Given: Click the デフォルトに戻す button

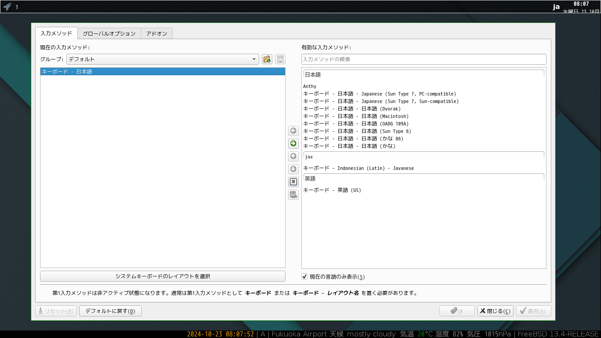Looking at the screenshot, I should pos(110,311).
